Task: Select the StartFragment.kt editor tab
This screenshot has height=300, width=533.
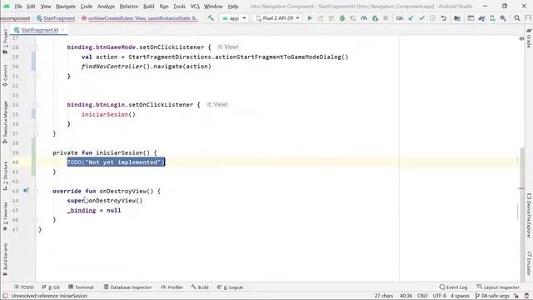Action: click(x=39, y=30)
